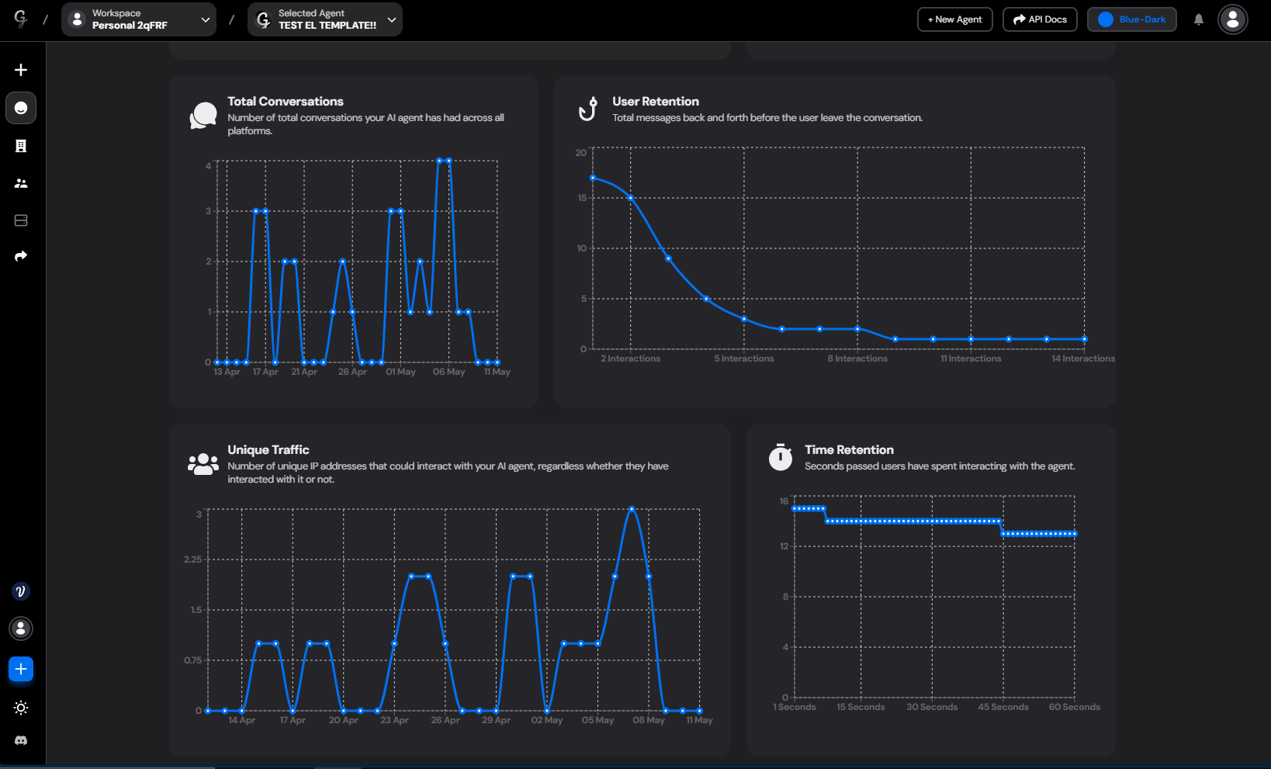Open the selected smiley agent icon
The width and height of the screenshot is (1271, 769).
21,108
